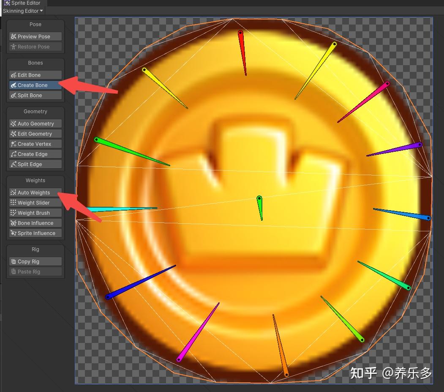Select the Split Bone tool
Image resolution: width=444 pixels, height=392 pixels.
click(x=35, y=95)
